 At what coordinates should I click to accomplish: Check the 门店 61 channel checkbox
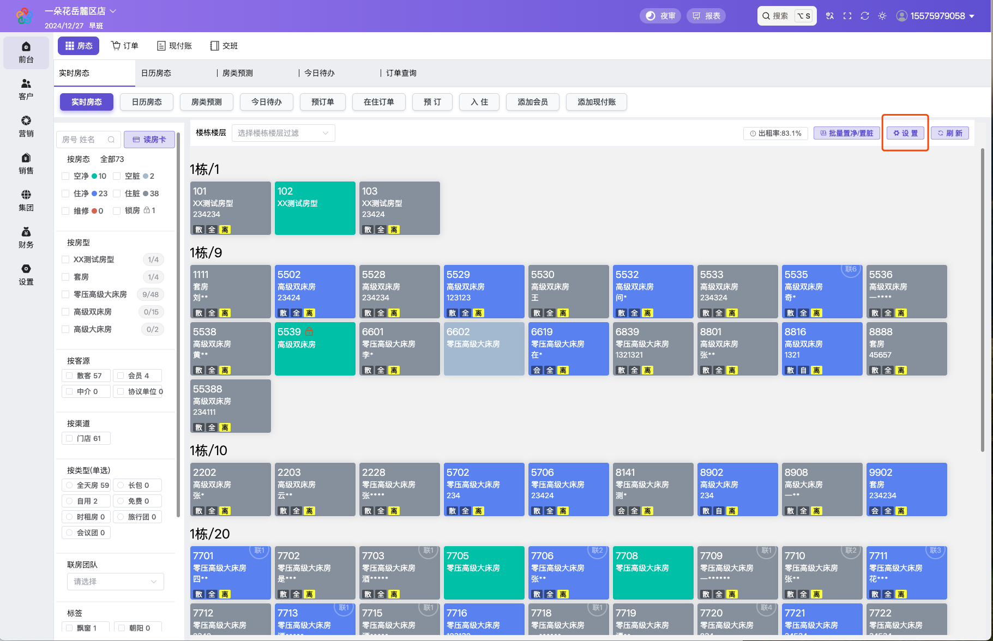click(x=69, y=438)
